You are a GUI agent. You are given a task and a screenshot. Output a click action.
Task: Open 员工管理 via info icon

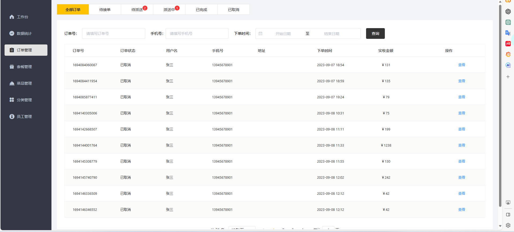pyautogui.click(x=12, y=117)
